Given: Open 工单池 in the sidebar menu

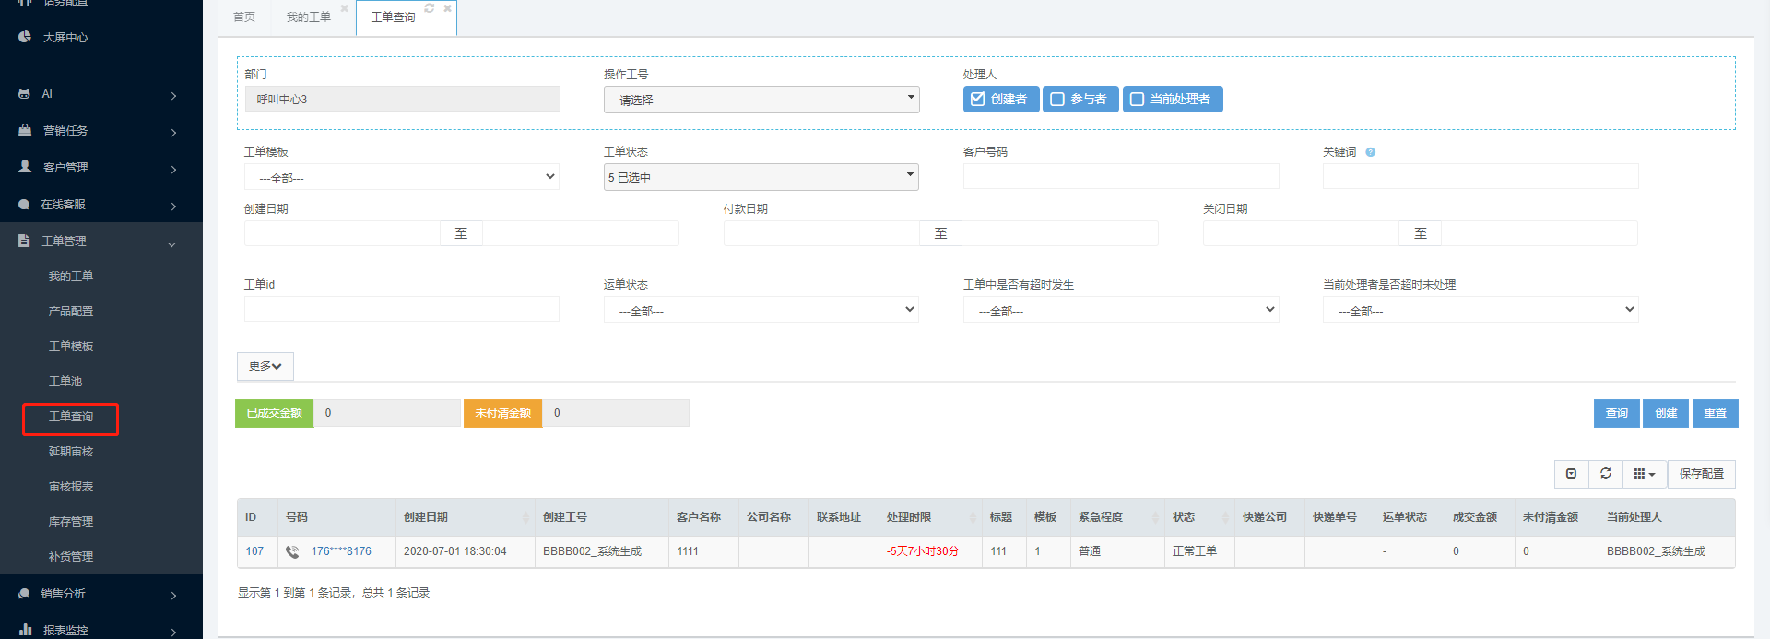Looking at the screenshot, I should (65, 381).
